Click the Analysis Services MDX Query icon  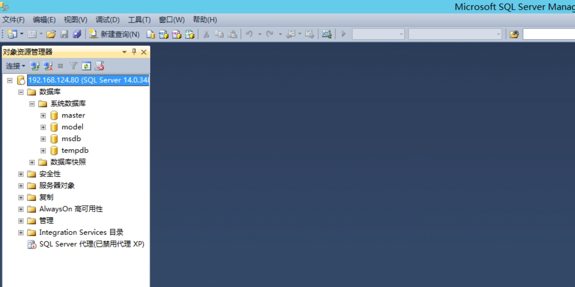pos(163,34)
